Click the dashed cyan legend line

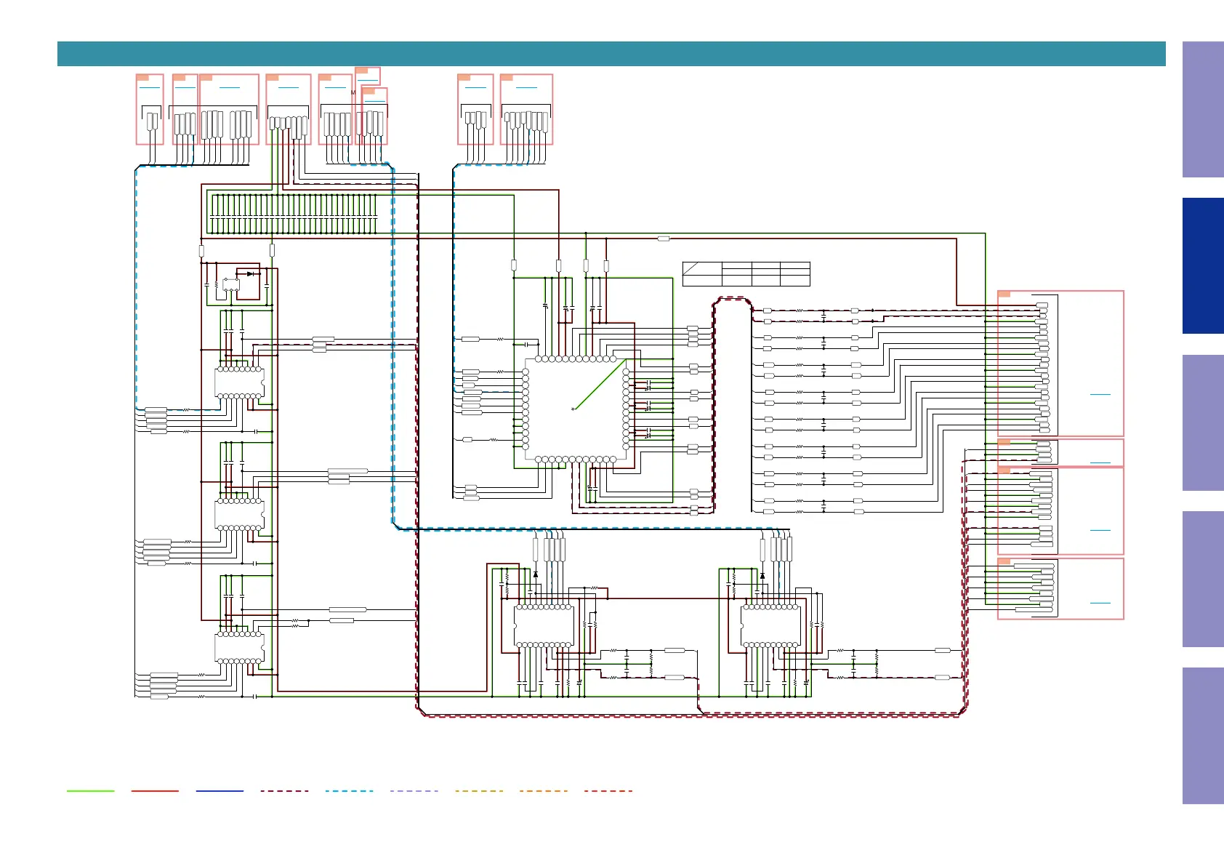coord(349,790)
